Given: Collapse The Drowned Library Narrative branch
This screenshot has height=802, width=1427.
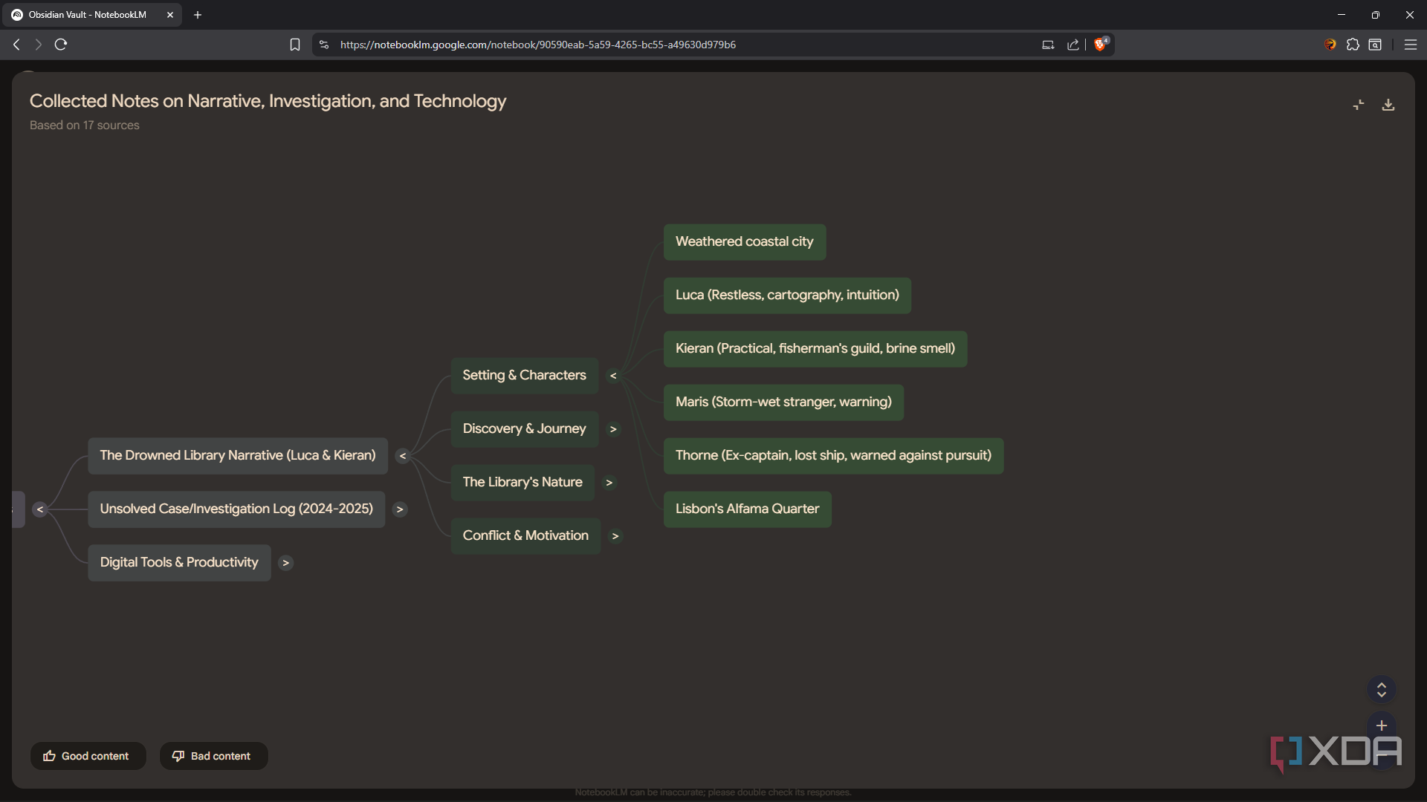Looking at the screenshot, I should coord(403,456).
